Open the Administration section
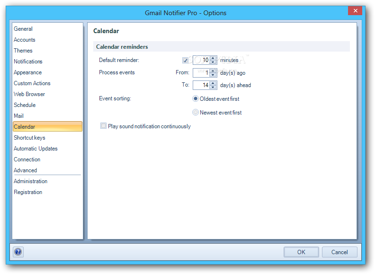 pyautogui.click(x=31, y=181)
